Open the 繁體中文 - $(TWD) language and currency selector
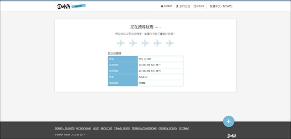 click(221, 6)
